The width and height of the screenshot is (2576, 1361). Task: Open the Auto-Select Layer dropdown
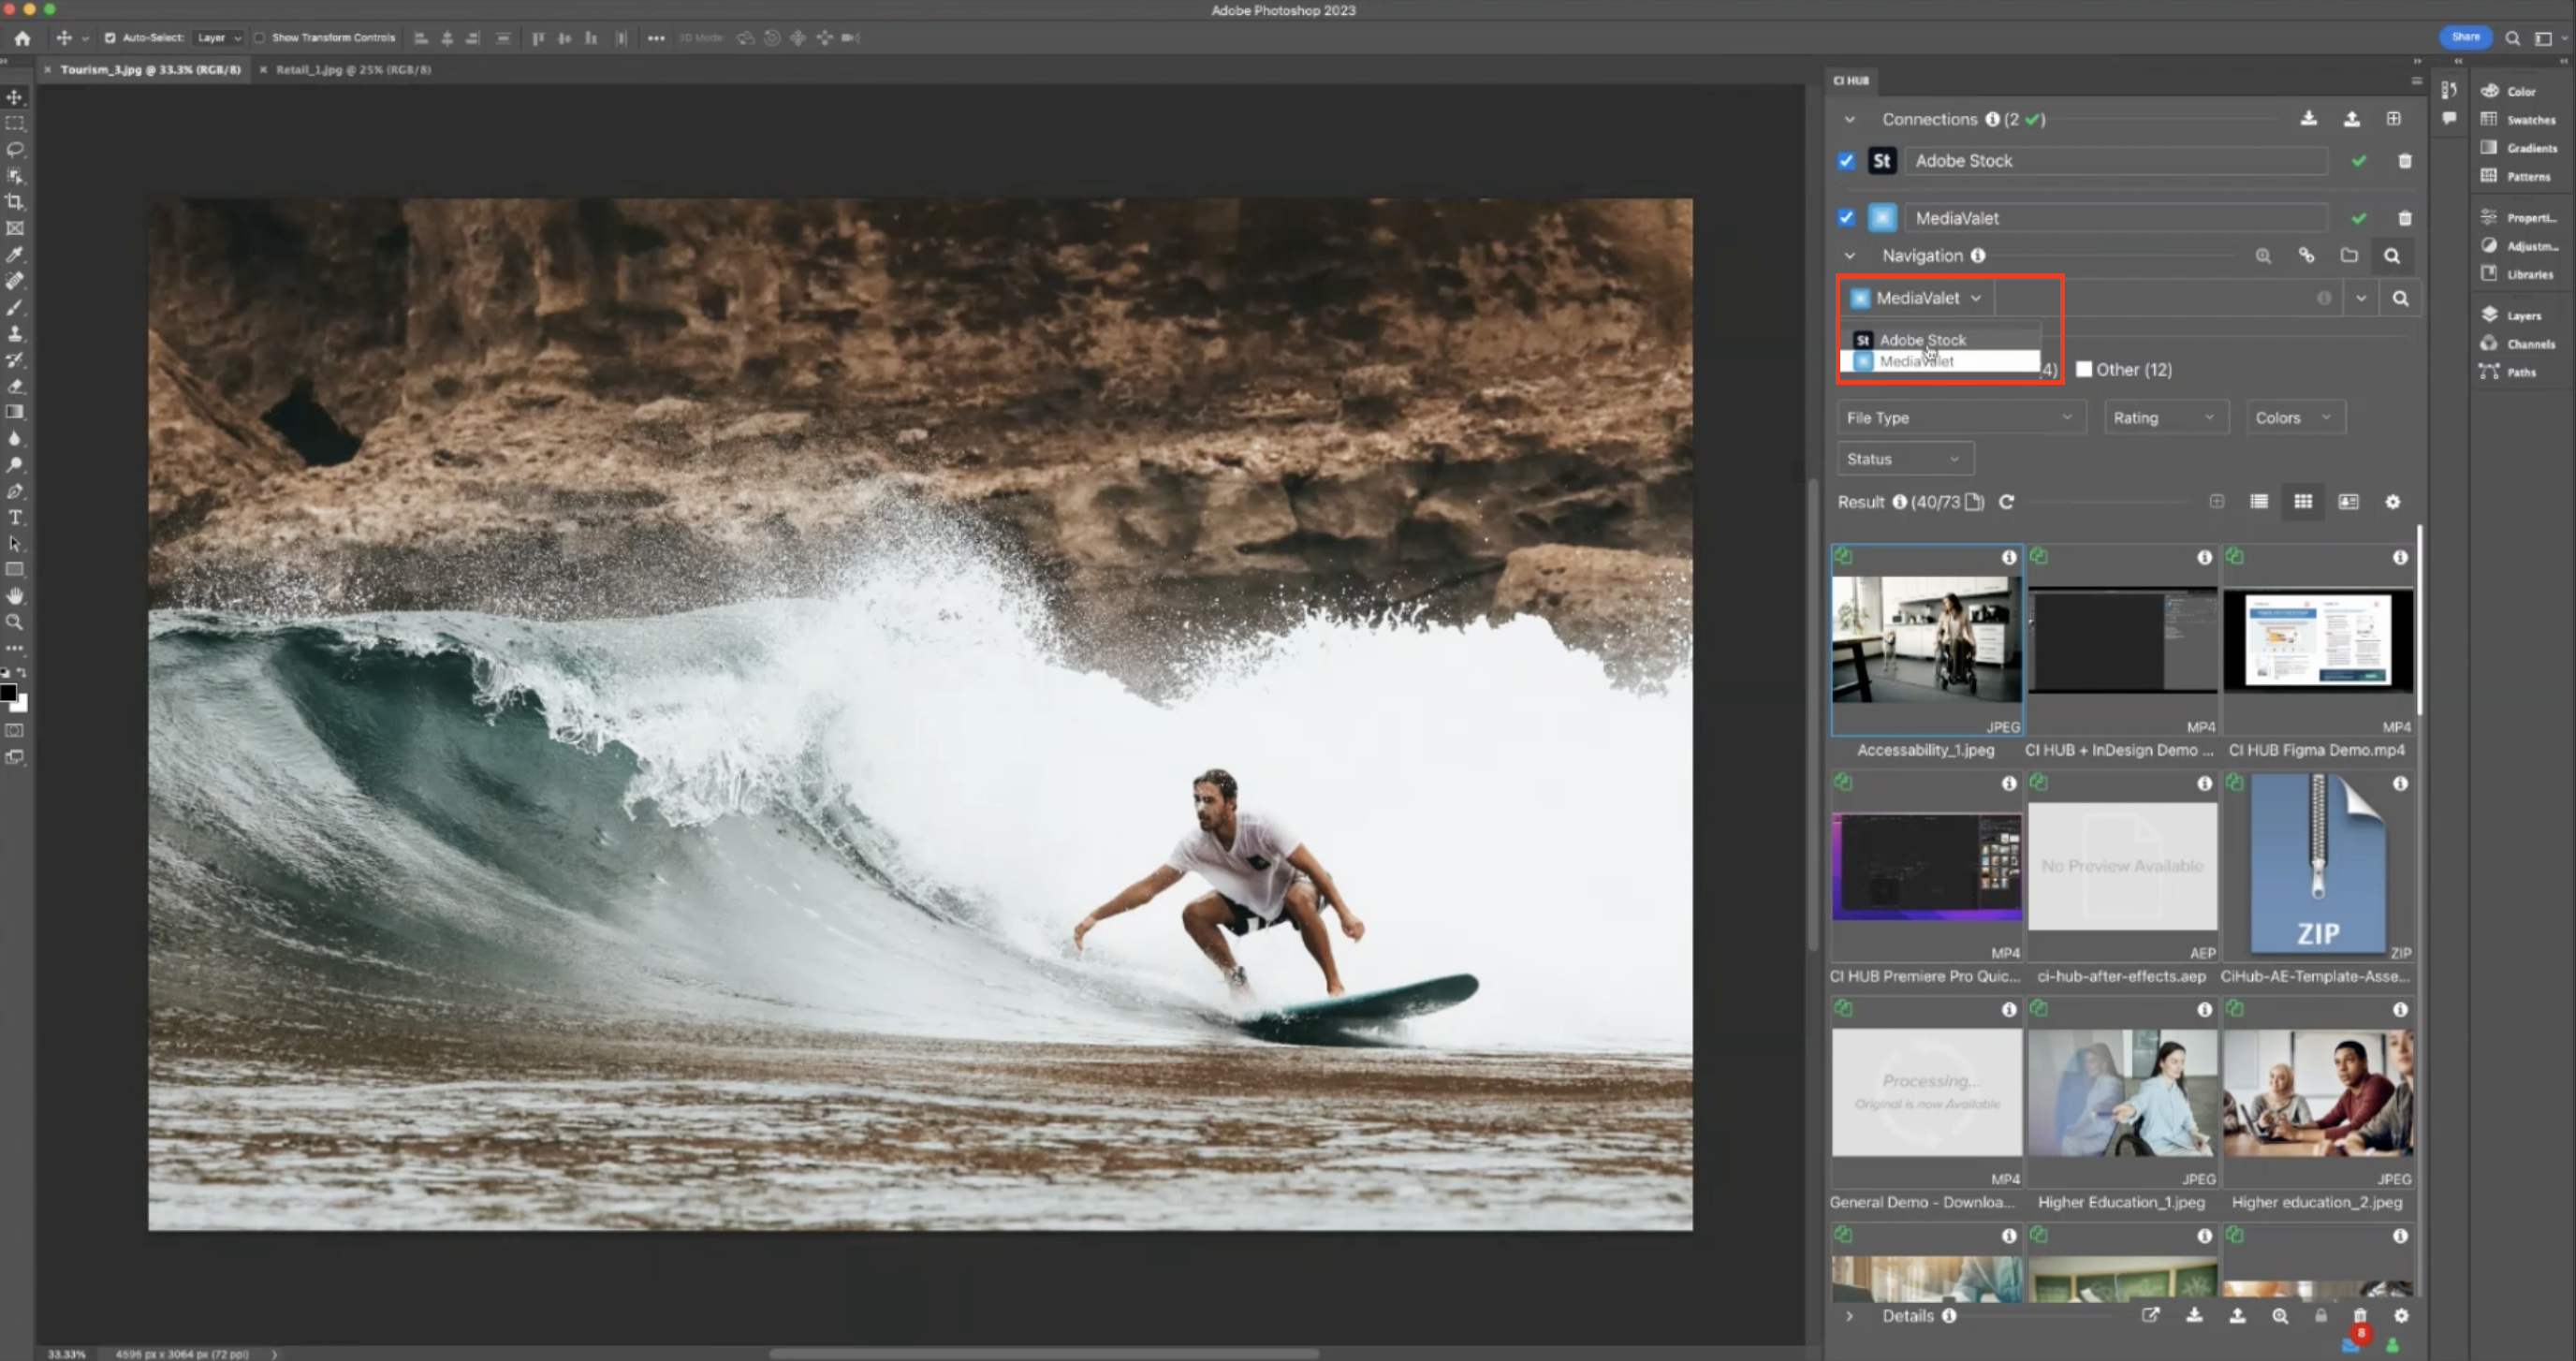(x=219, y=38)
